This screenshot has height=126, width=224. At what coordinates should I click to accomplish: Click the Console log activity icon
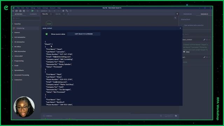(x=14, y=28)
